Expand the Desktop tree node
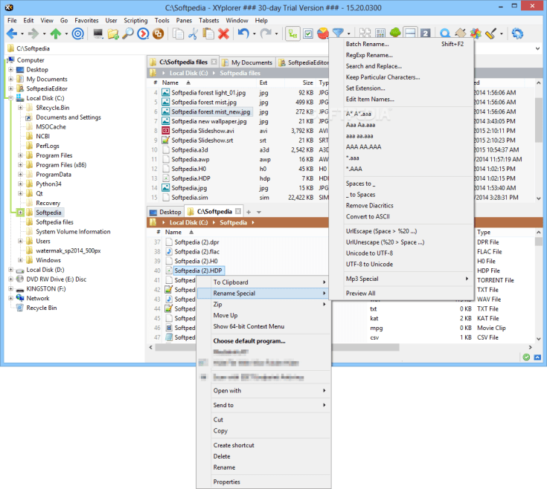This screenshot has height=489, width=547. pyautogui.click(x=11, y=70)
